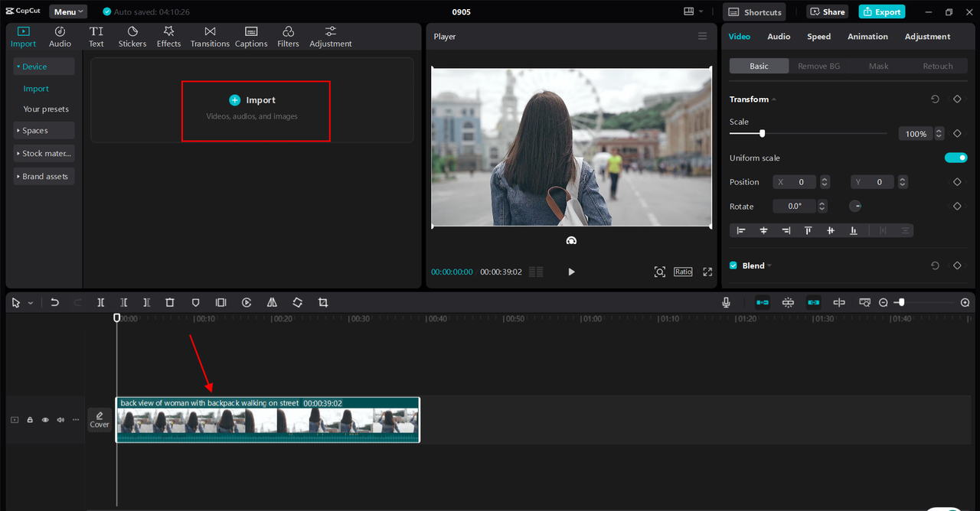Toggle auto snapping in timeline
This screenshot has height=511, width=980.
(788, 303)
